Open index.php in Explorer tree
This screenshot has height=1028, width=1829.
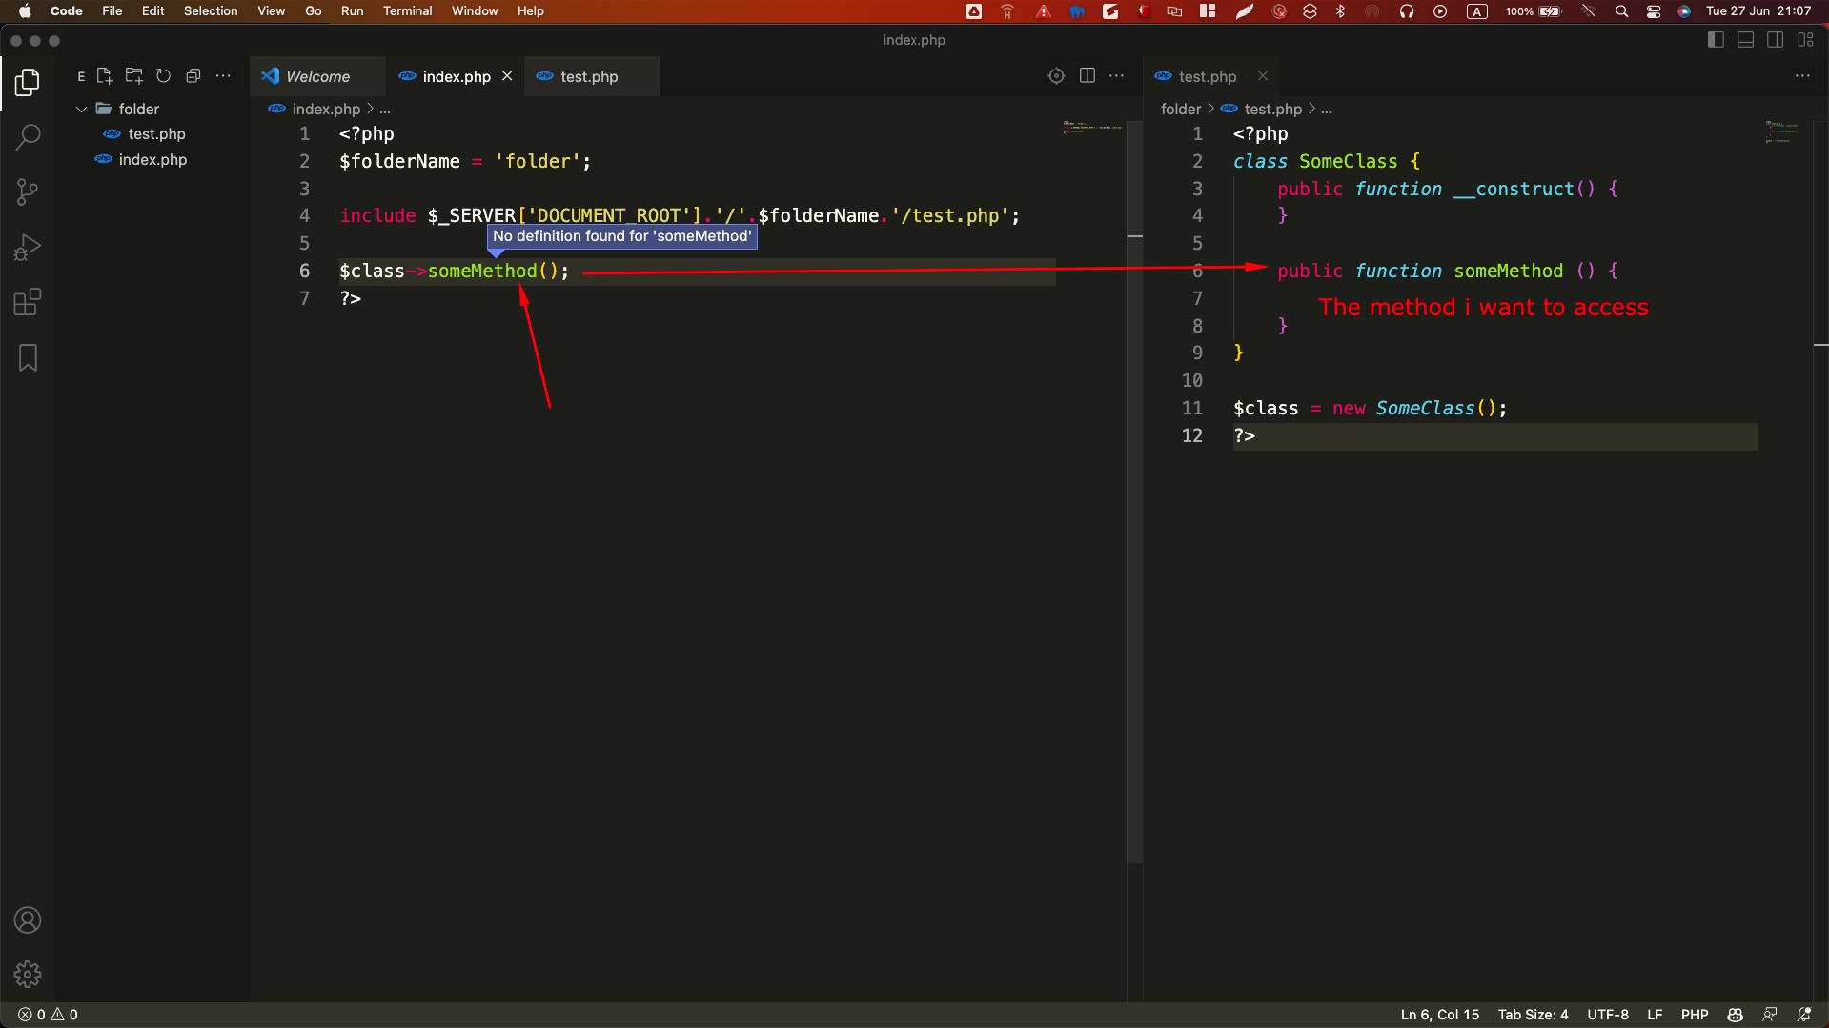pyautogui.click(x=152, y=160)
